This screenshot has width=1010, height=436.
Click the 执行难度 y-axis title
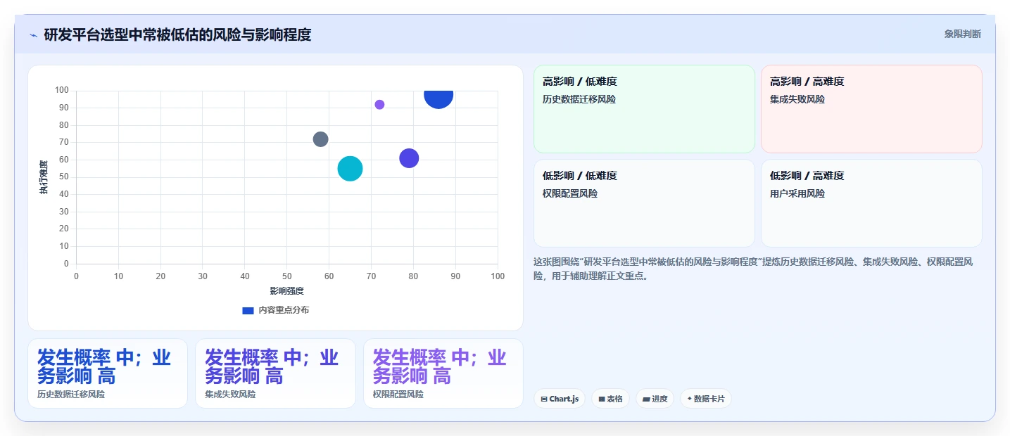point(44,177)
